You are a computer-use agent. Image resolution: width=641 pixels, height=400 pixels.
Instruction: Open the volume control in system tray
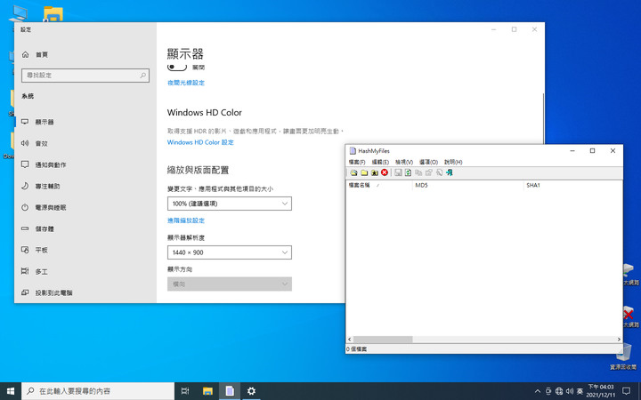(x=570, y=391)
